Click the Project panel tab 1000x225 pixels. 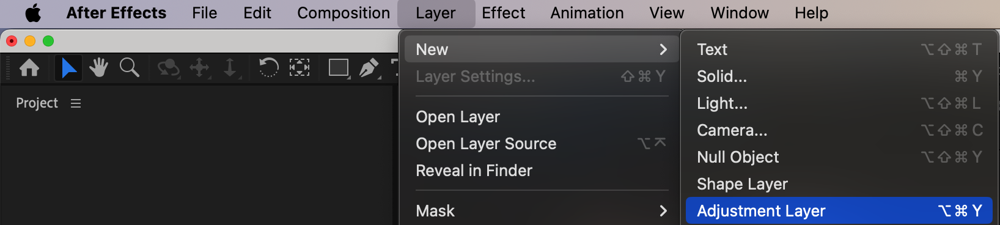point(37,103)
